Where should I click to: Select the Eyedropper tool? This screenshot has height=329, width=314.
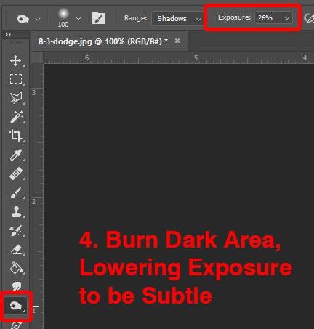tap(16, 155)
